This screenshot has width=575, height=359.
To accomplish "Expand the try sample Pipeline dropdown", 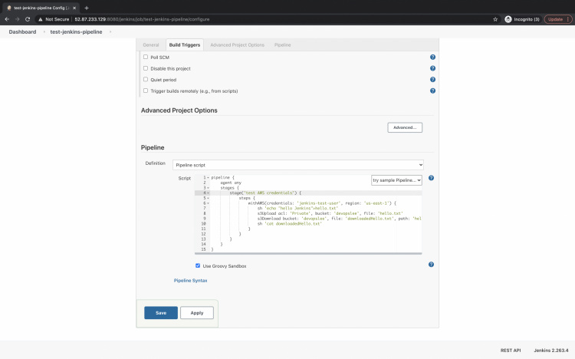I will (396, 180).
